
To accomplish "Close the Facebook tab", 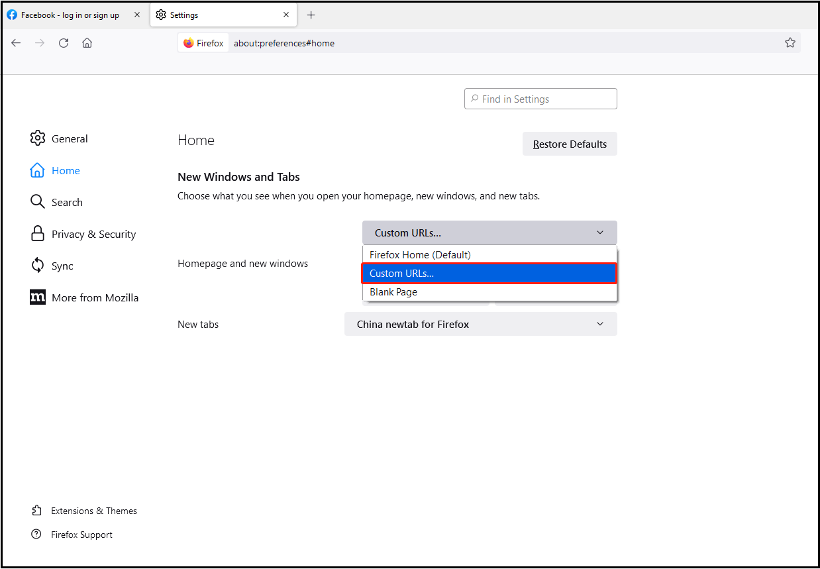I will pos(136,15).
